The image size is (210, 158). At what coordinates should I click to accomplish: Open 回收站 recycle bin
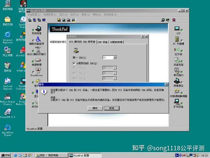(8, 65)
